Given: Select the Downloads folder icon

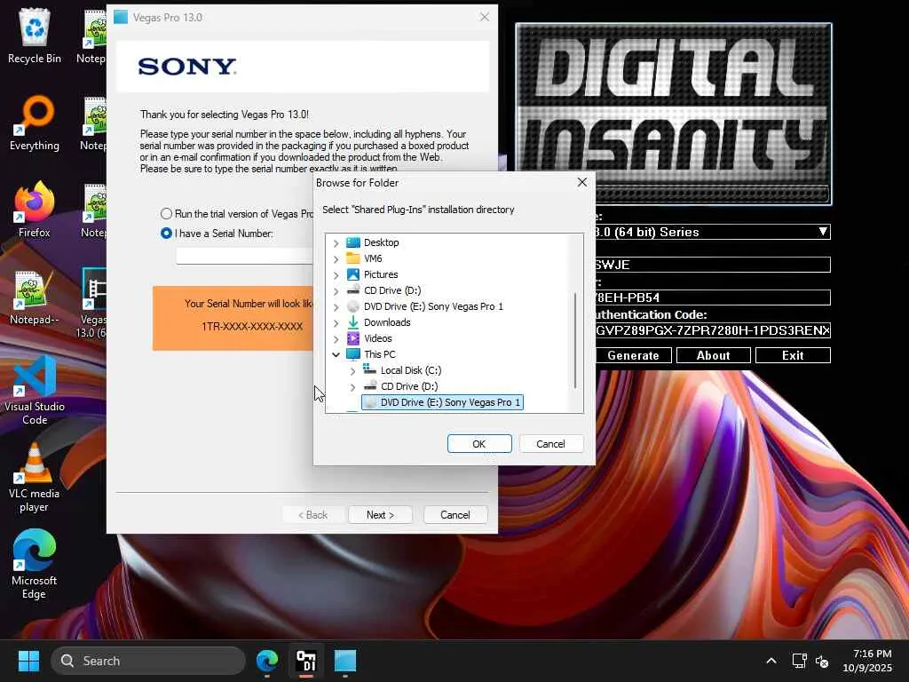Looking at the screenshot, I should pyautogui.click(x=353, y=322).
